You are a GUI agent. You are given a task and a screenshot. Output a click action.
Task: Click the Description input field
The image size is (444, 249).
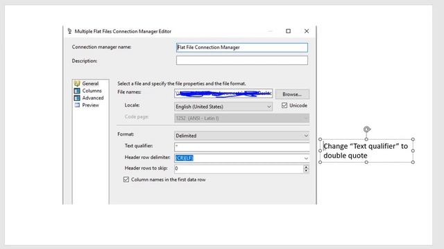pyautogui.click(x=242, y=60)
